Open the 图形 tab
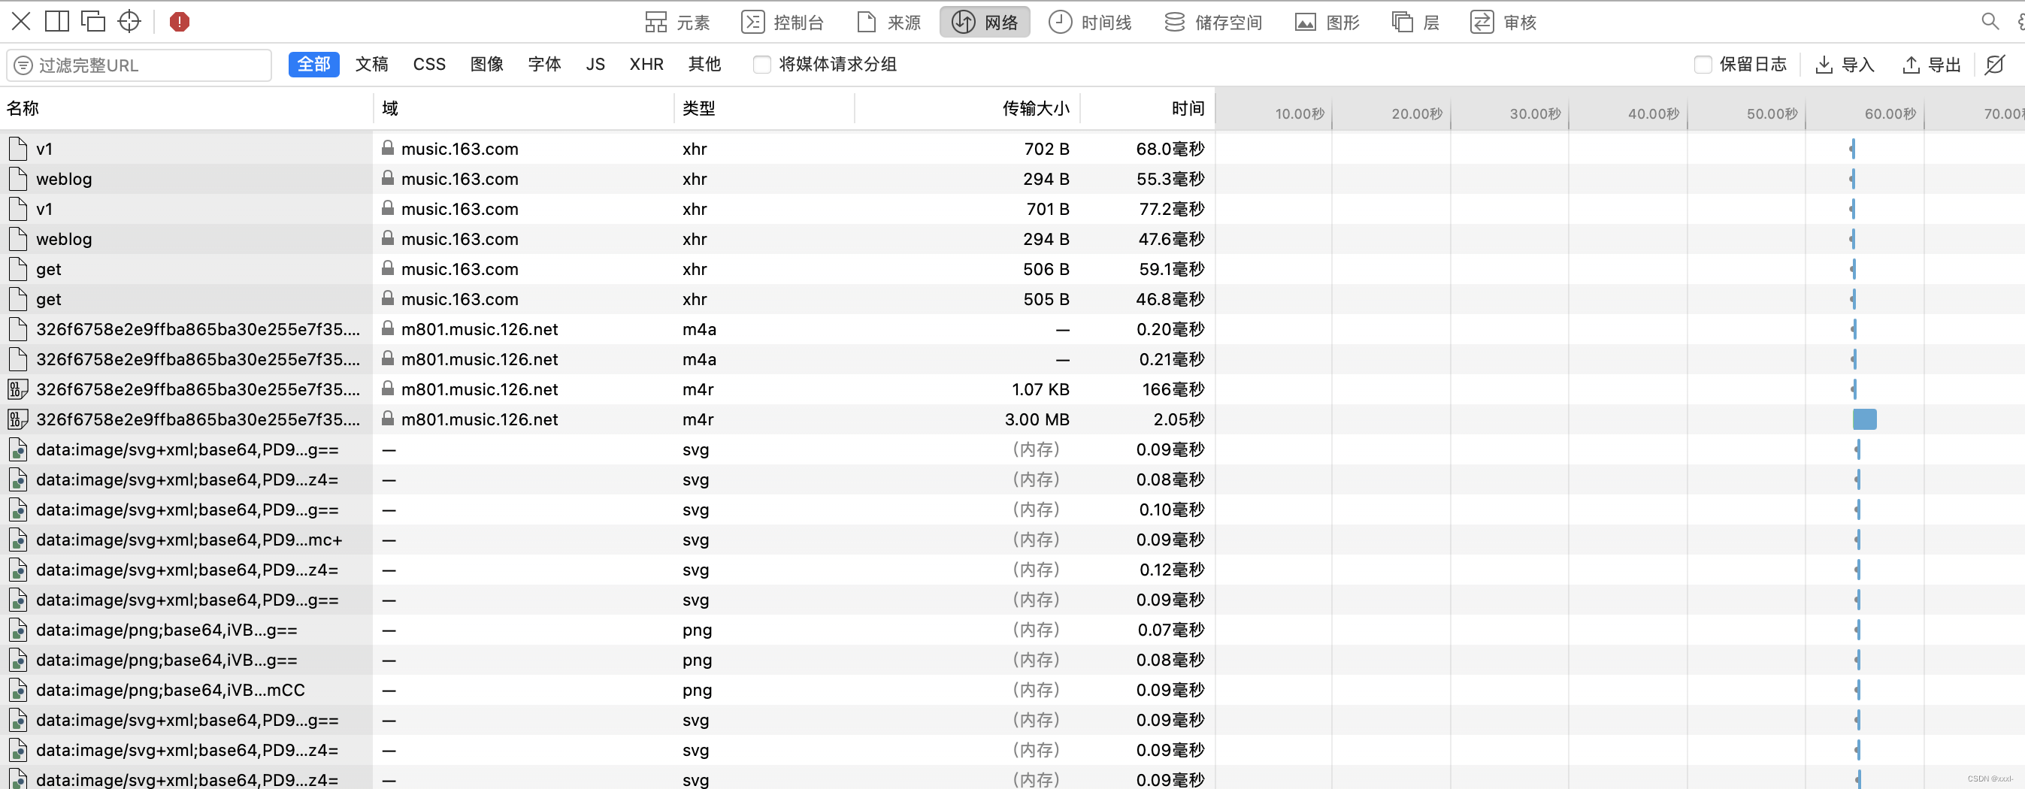The height and width of the screenshot is (789, 2025). click(x=1327, y=22)
